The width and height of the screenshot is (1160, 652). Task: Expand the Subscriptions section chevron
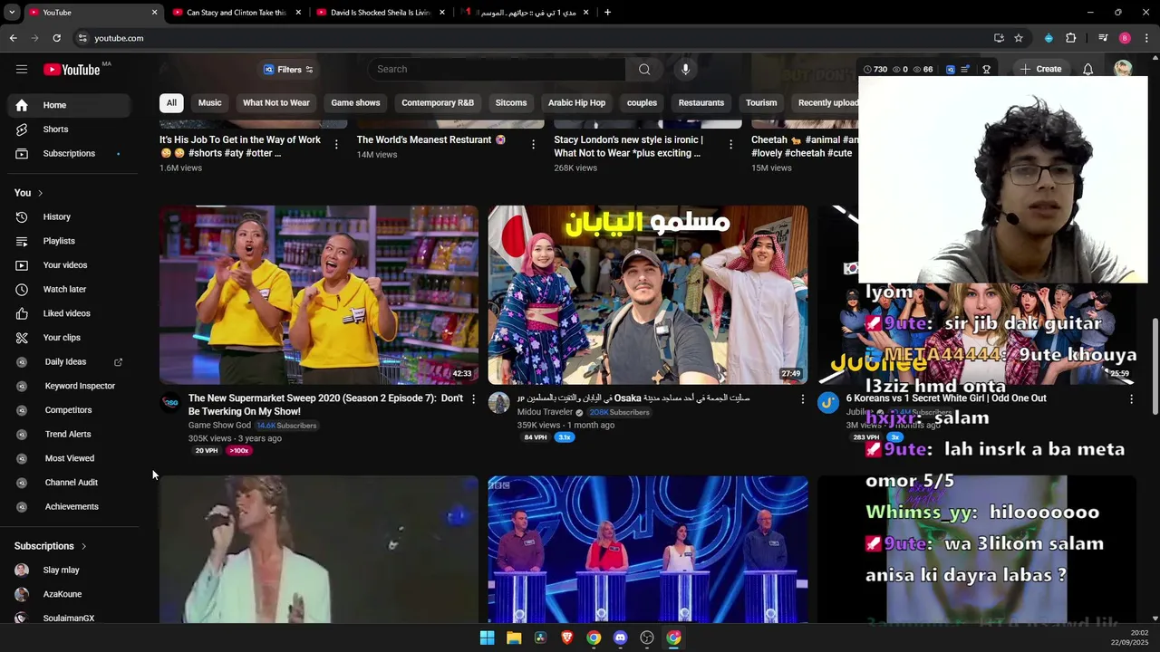(x=83, y=546)
